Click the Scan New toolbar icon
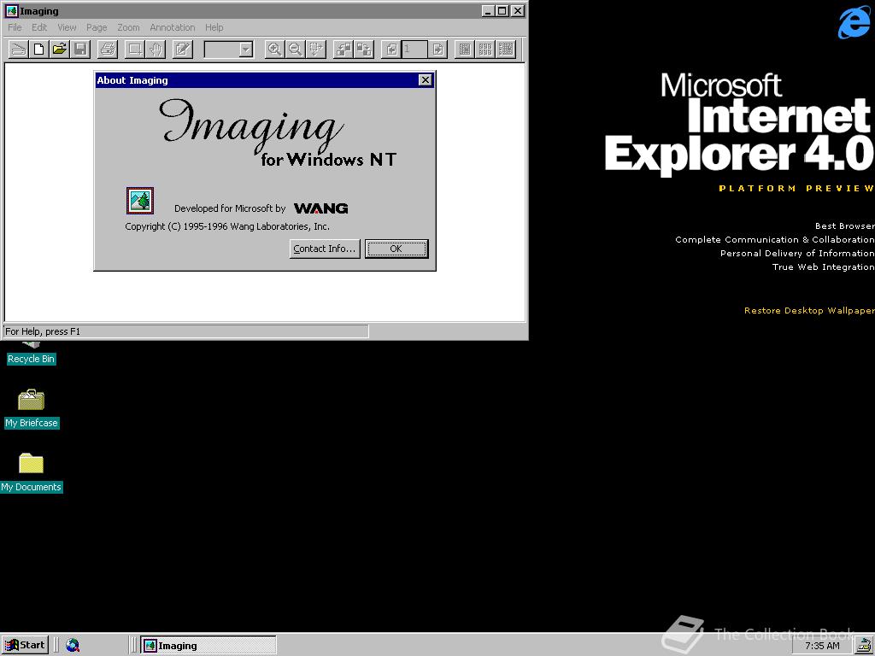The width and height of the screenshot is (875, 656). 18,49
